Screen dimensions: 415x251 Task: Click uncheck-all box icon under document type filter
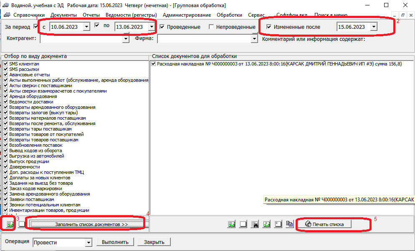pyautogui.click(x=22, y=224)
